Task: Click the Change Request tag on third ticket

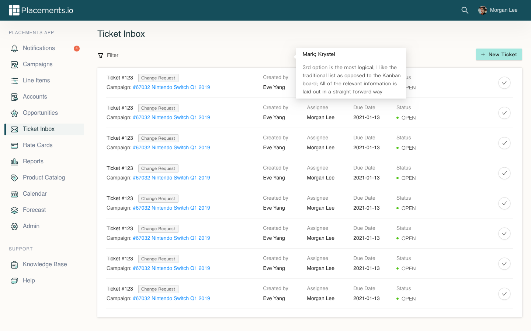Action: coord(158,138)
